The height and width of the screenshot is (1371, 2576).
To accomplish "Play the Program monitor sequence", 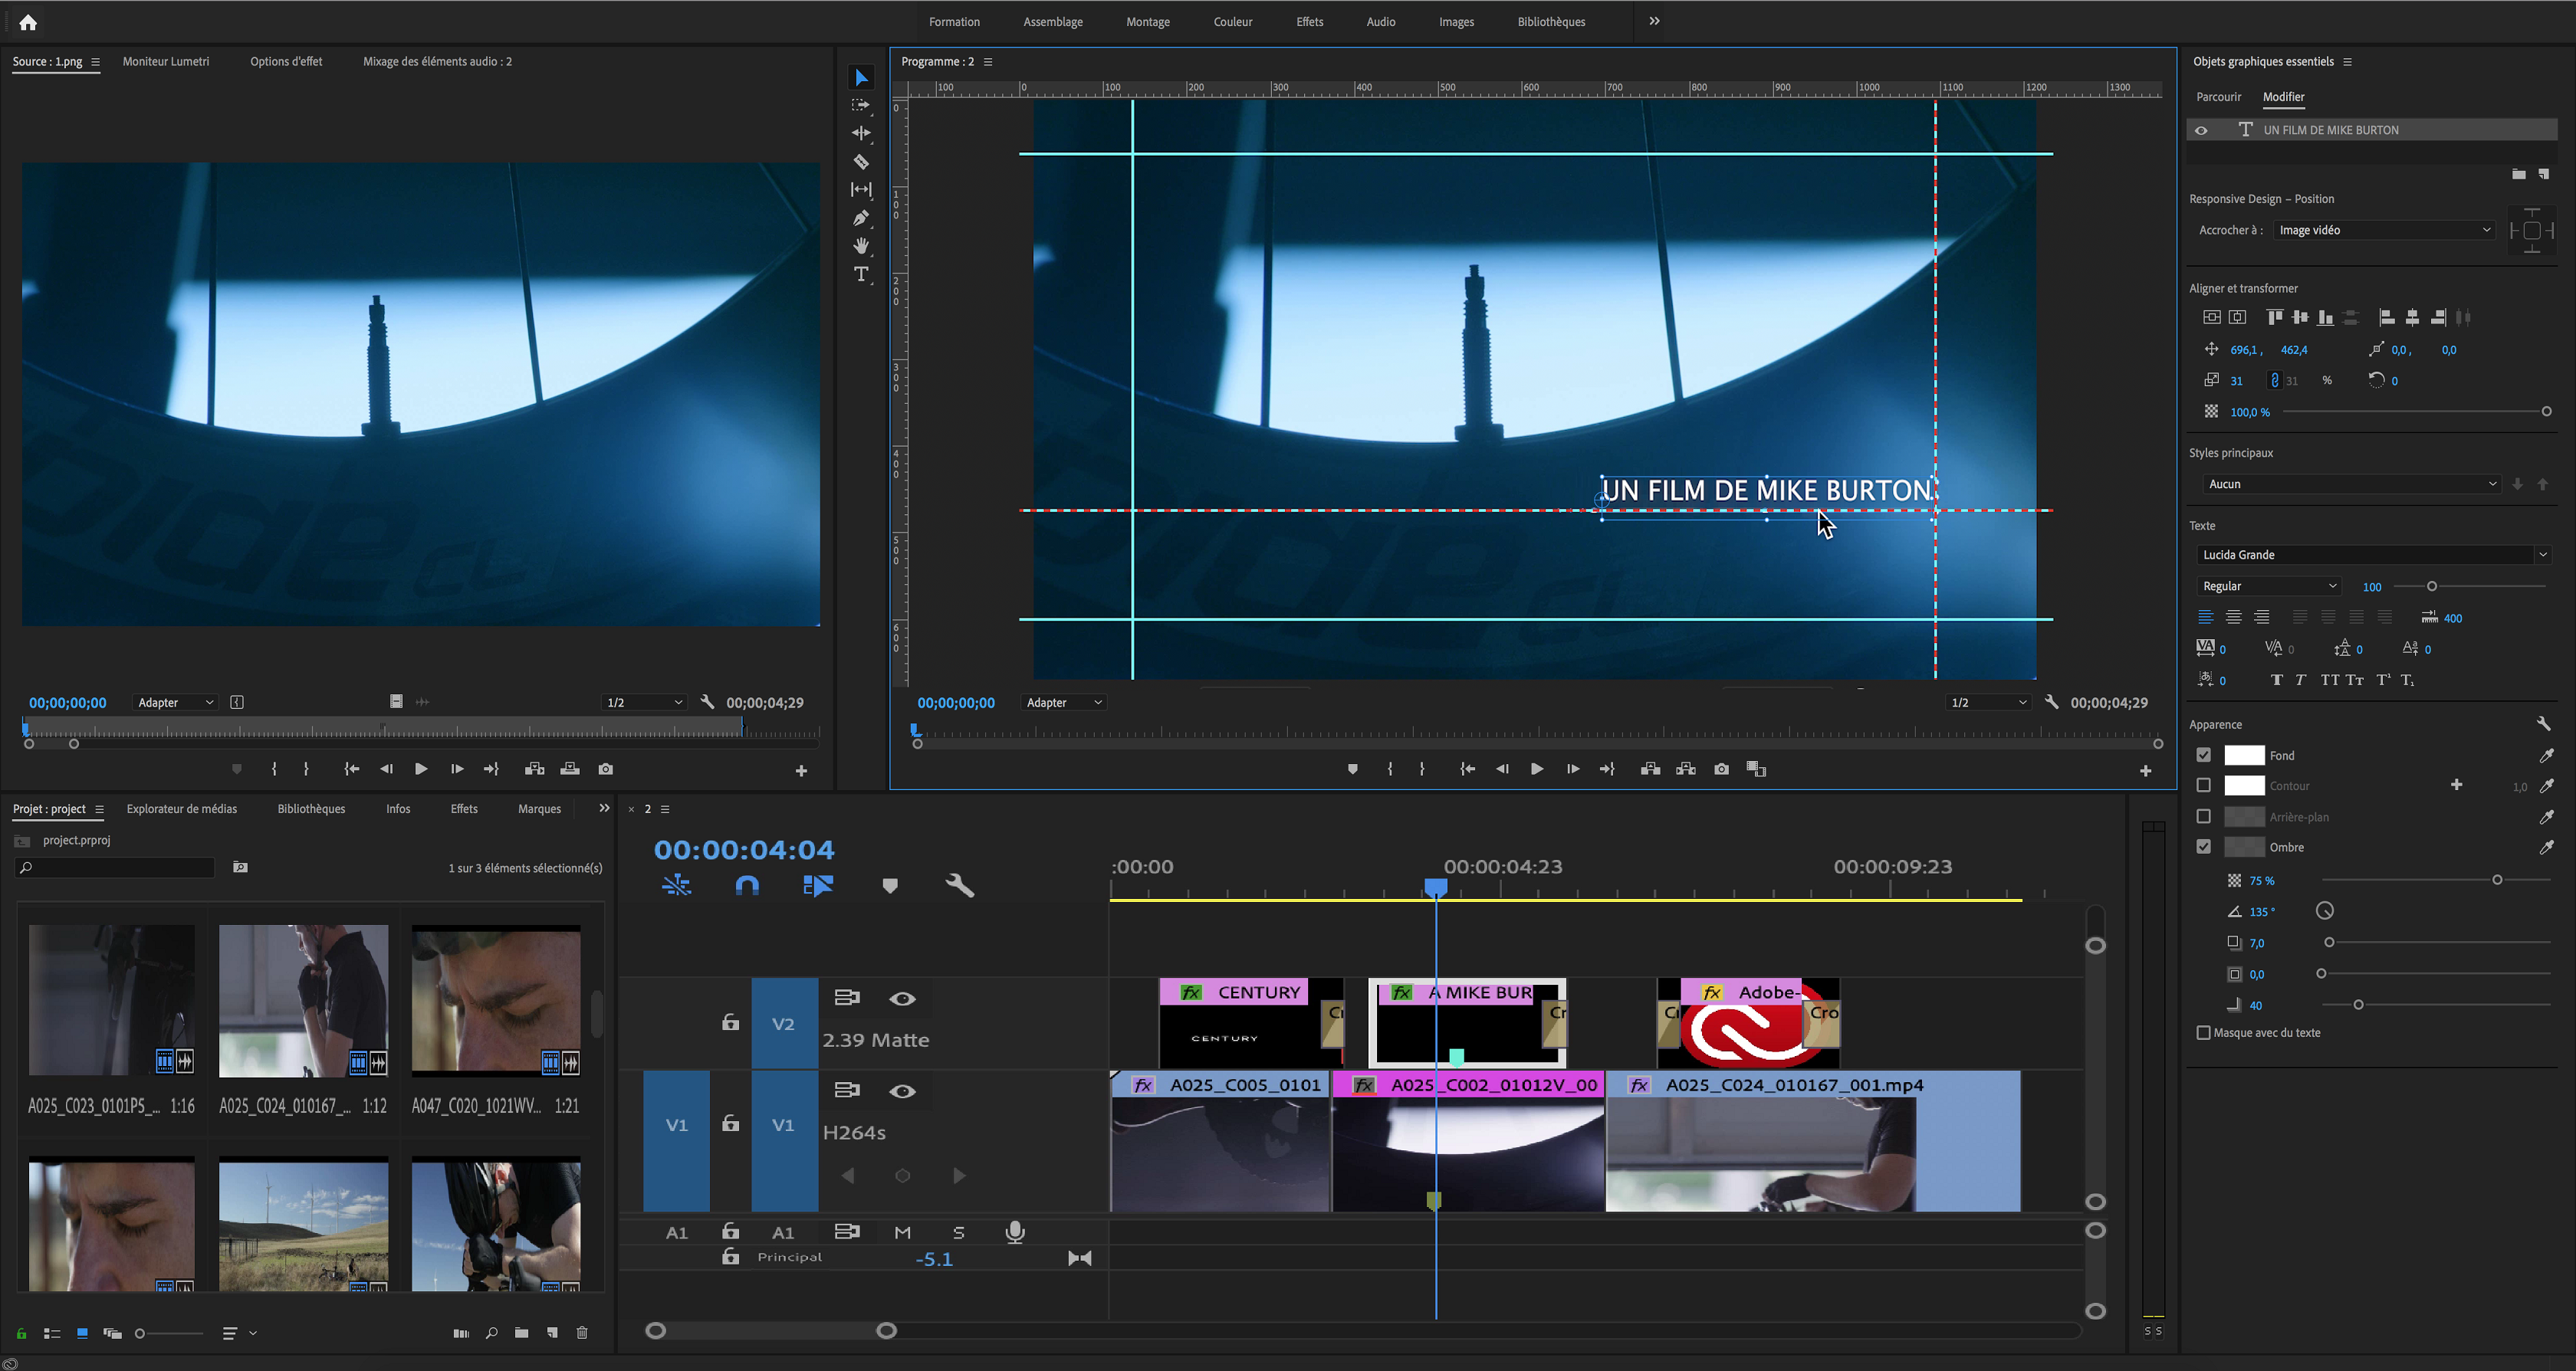I will pyautogui.click(x=1536, y=769).
